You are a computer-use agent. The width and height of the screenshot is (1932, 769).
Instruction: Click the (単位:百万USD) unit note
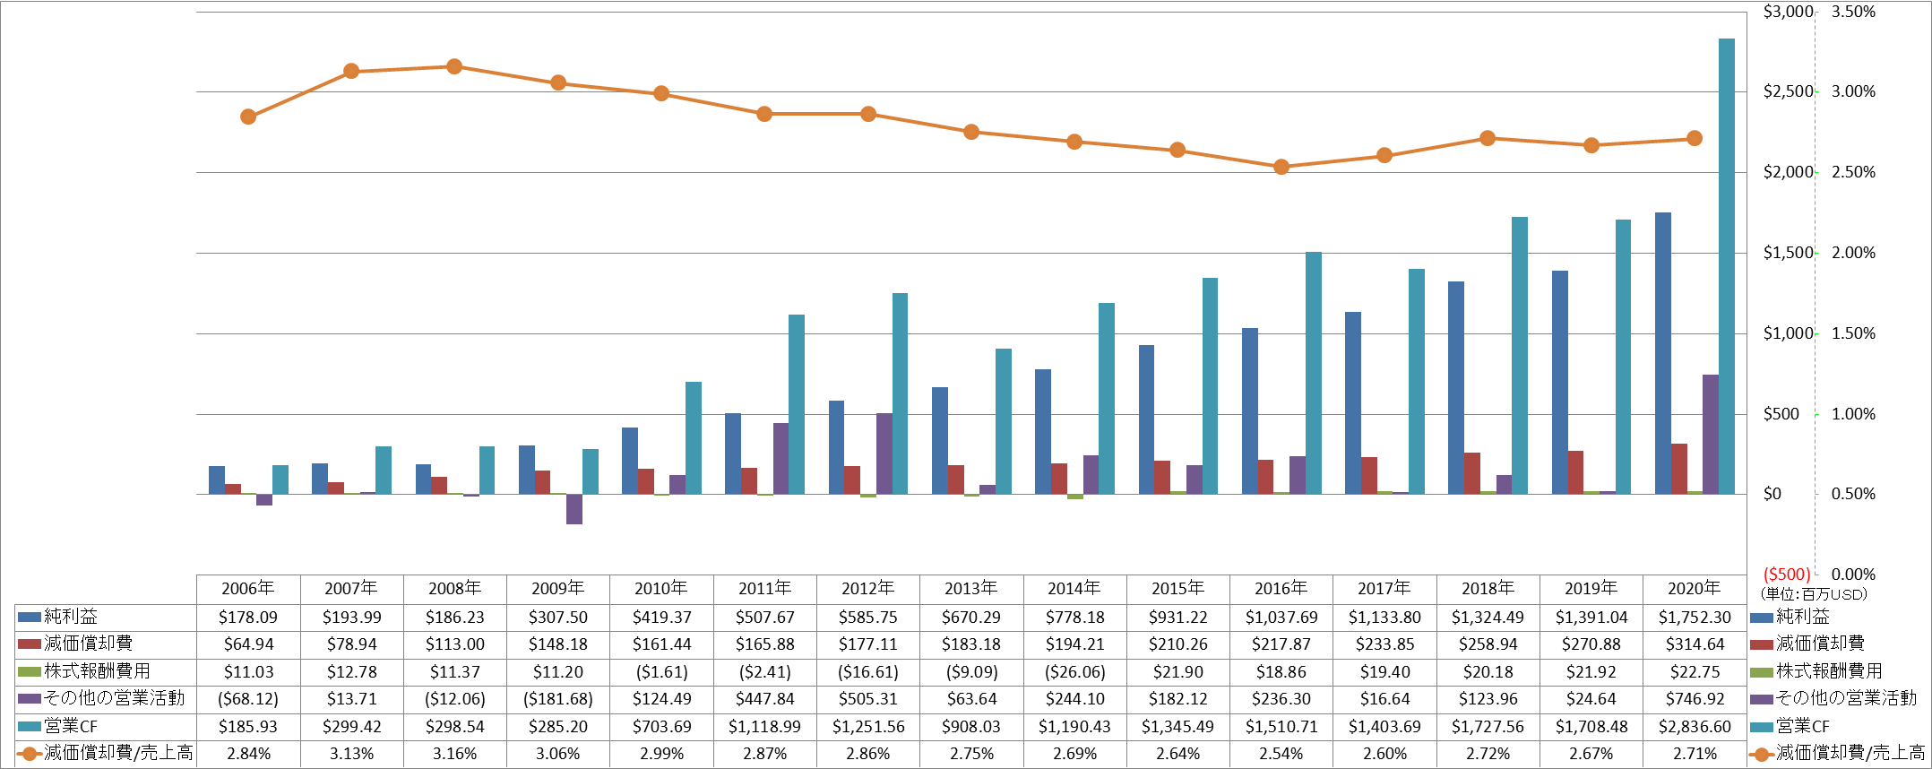point(1814,594)
